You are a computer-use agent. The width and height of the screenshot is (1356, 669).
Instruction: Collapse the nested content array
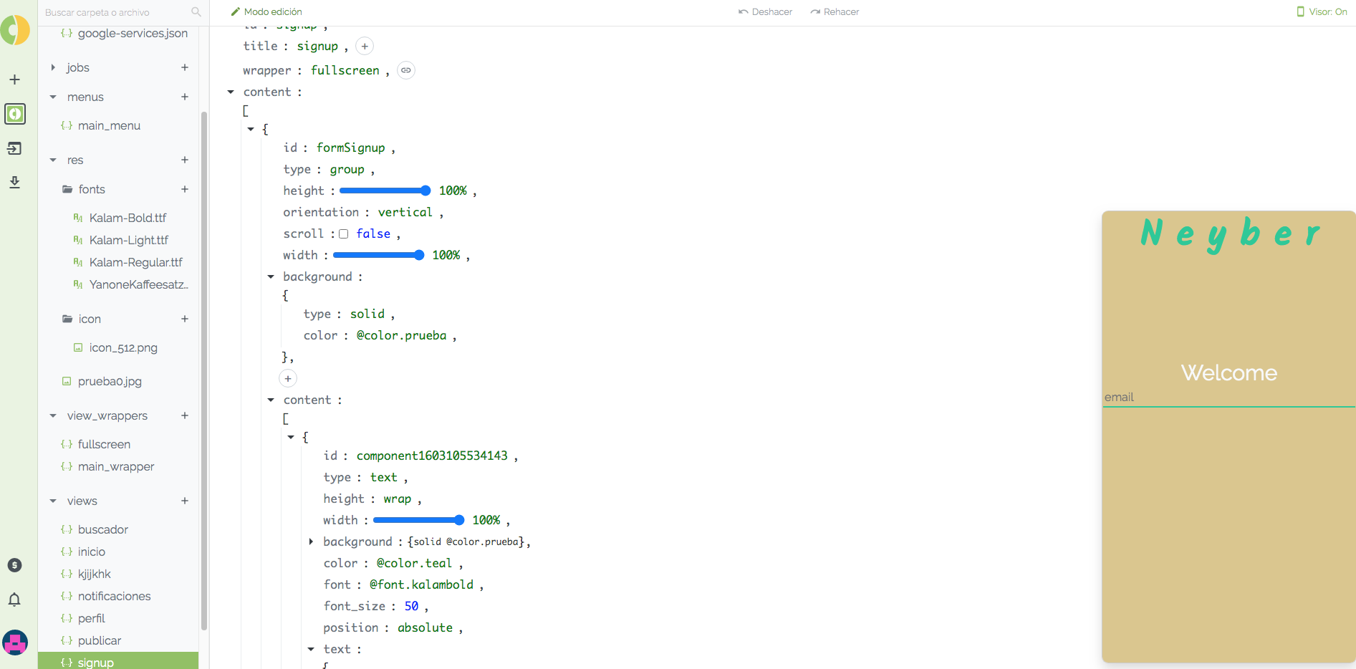click(x=271, y=400)
